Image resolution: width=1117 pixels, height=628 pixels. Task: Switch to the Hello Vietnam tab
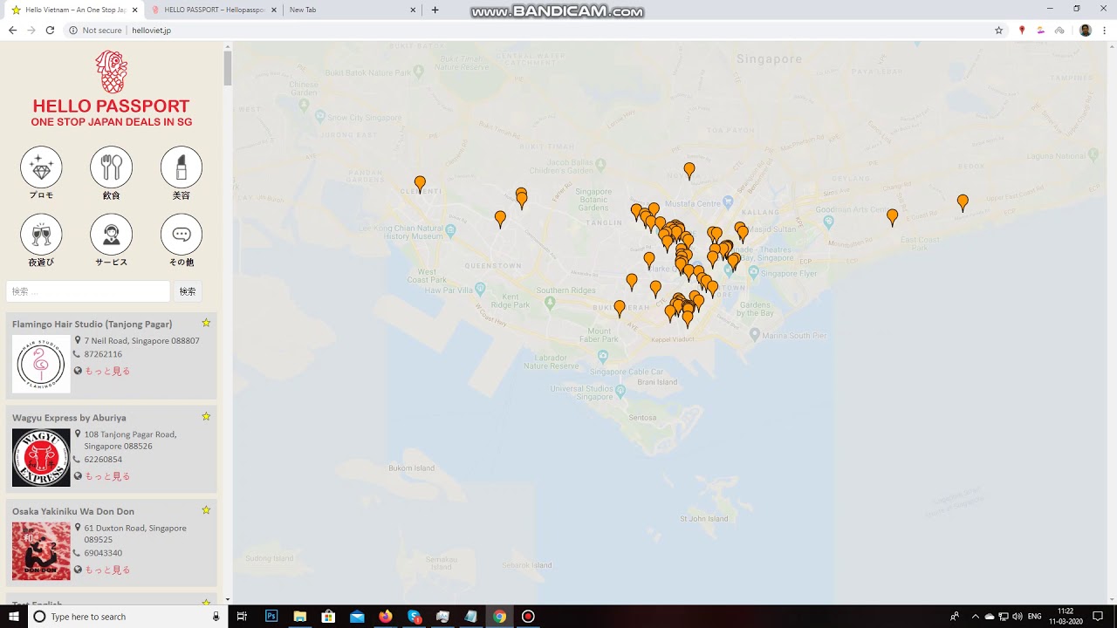[x=73, y=10]
